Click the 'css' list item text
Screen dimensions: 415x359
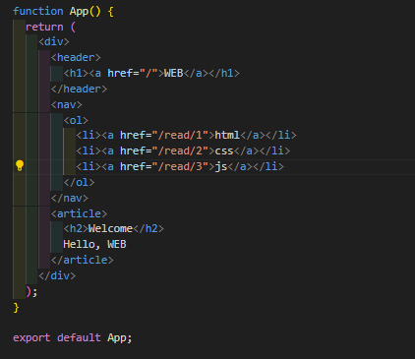coord(224,150)
